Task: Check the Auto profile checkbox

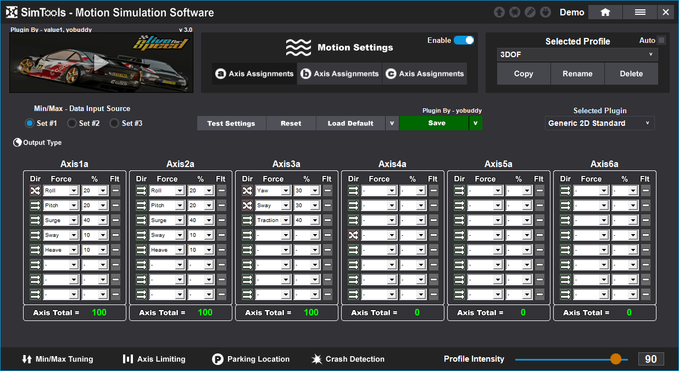Action: point(661,40)
